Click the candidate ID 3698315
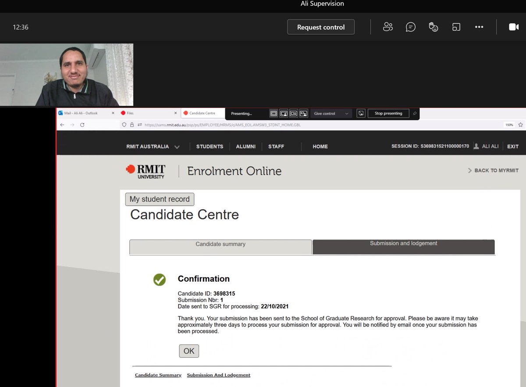The height and width of the screenshot is (387, 526). tap(224, 294)
